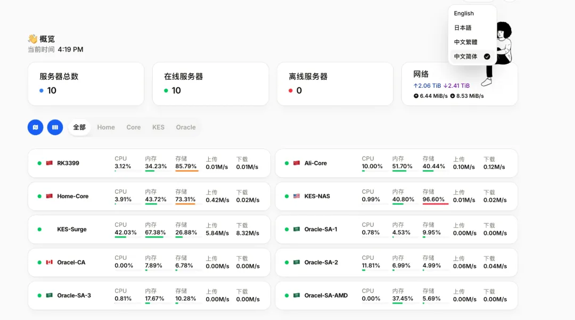Select 日本語 language option
575x320 pixels.
click(463, 28)
